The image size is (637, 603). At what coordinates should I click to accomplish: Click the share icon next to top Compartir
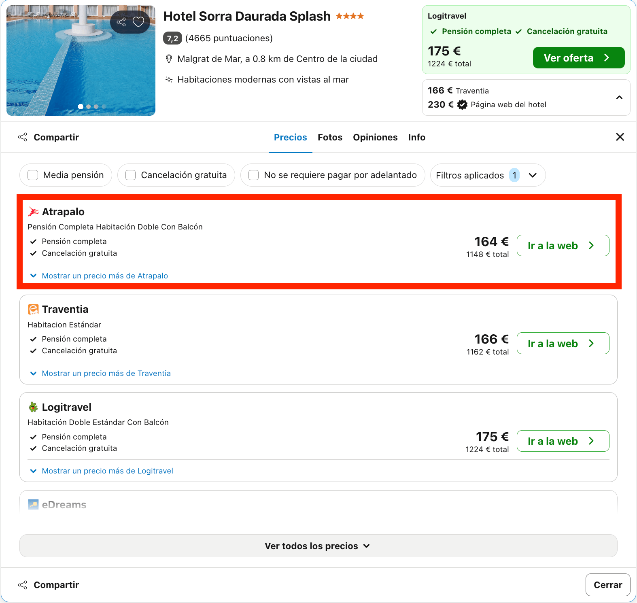[23, 137]
